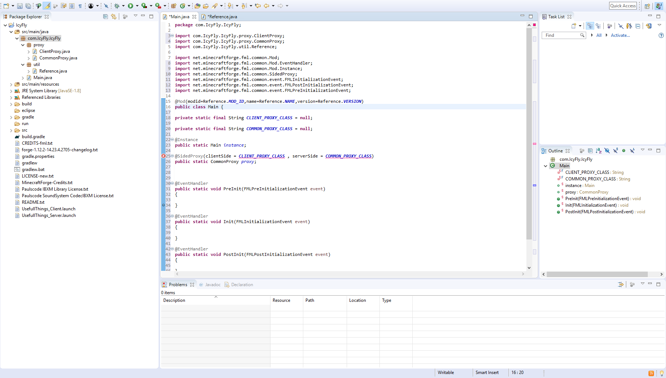
Task: Start a Debug session
Action: point(117,6)
